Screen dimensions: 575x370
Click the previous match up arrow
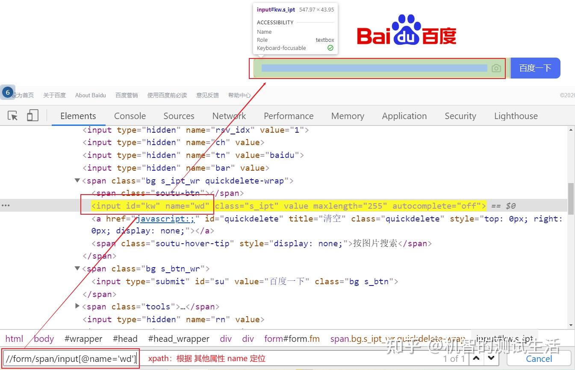point(476,359)
